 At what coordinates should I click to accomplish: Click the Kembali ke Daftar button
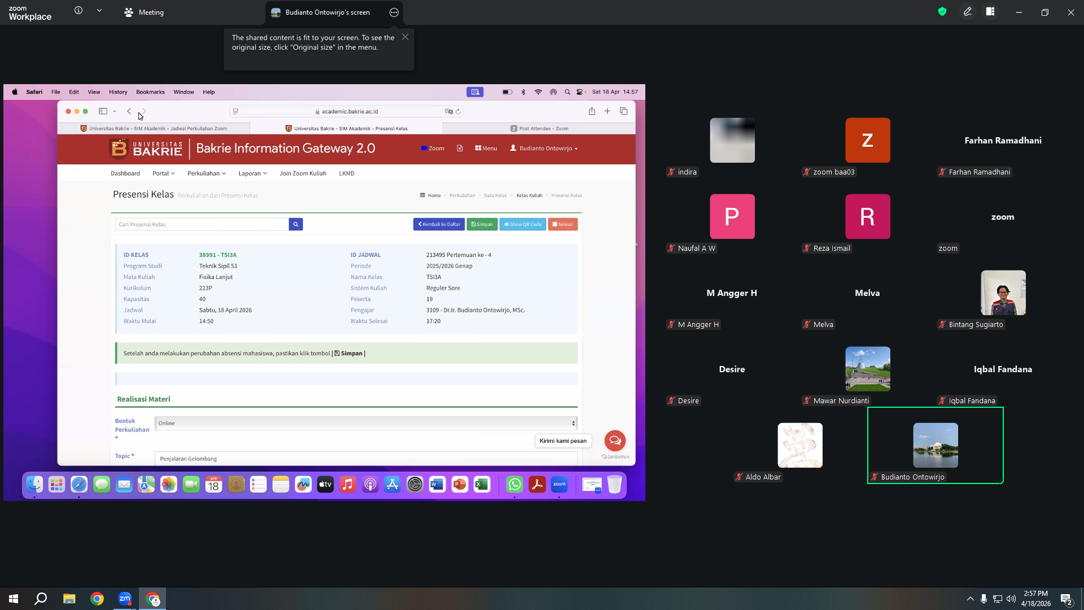click(439, 224)
